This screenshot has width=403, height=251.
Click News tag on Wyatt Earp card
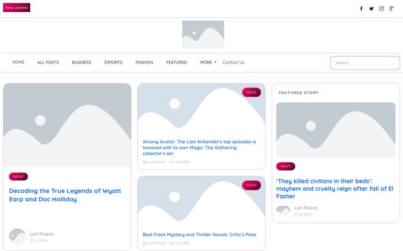click(x=18, y=176)
